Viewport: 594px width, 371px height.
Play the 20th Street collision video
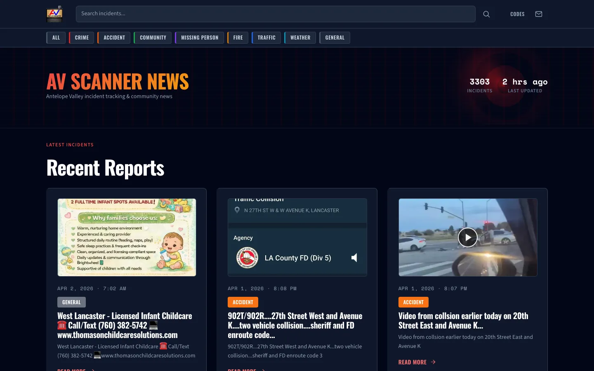tap(468, 237)
